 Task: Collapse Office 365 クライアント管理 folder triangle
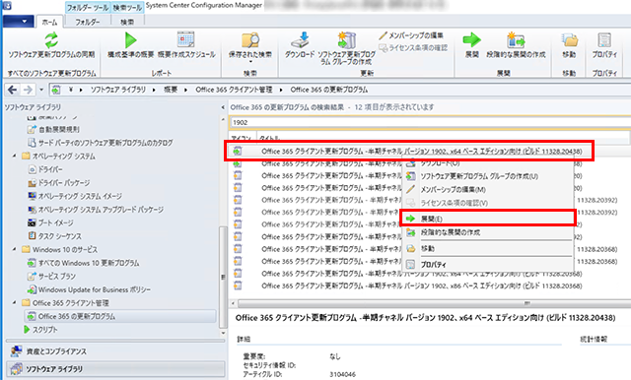tap(15, 303)
